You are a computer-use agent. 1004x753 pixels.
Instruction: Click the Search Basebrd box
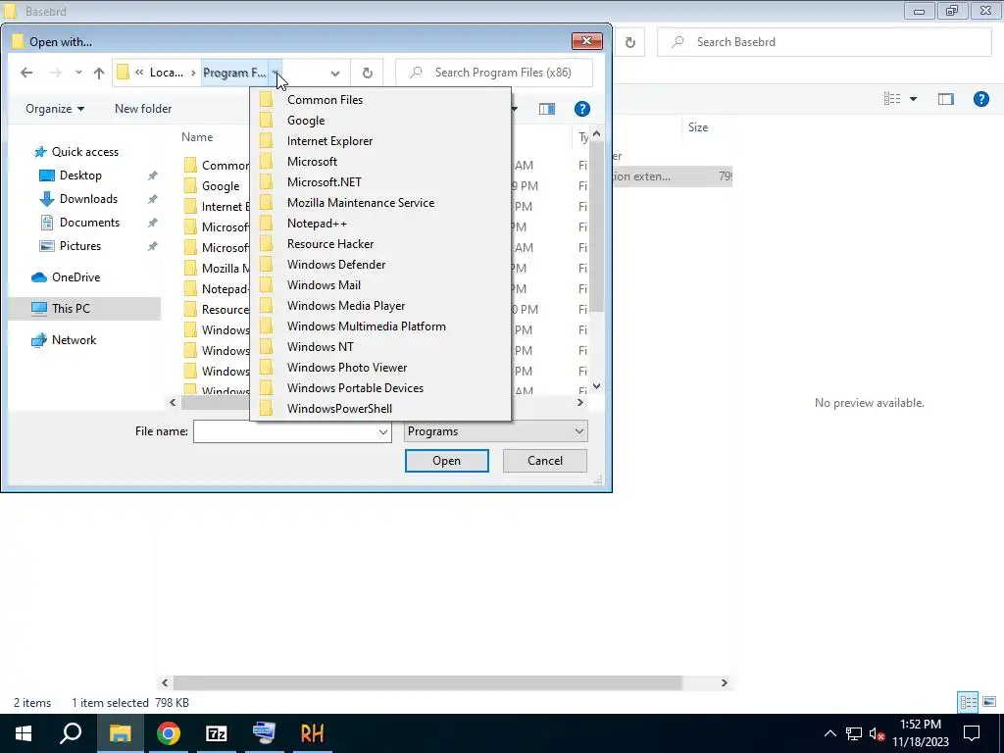(825, 42)
